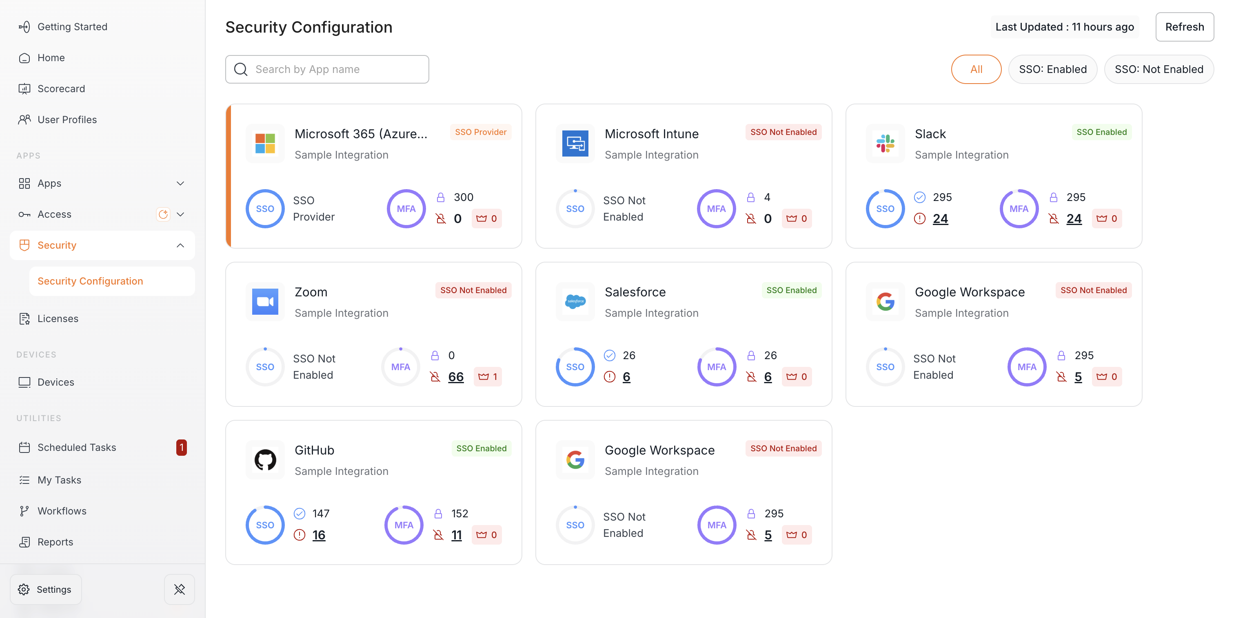The image size is (1234, 618).
Task: Click the SSO ring on GitHub card
Action: pyautogui.click(x=265, y=525)
